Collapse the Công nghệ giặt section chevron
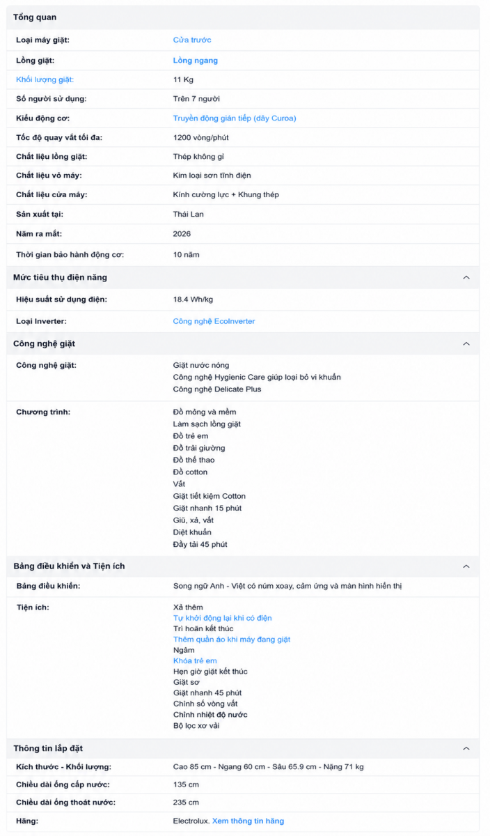Image resolution: width=490 pixels, height=836 pixels. 466,343
